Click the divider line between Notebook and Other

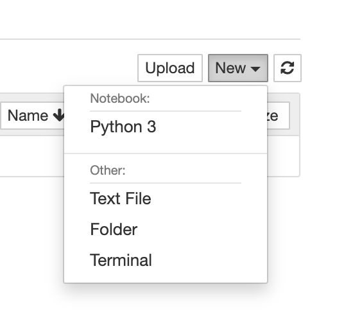(166, 153)
